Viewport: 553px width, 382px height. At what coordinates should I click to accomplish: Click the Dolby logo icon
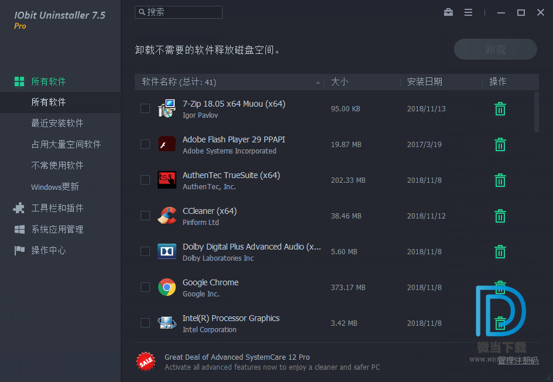point(167,251)
